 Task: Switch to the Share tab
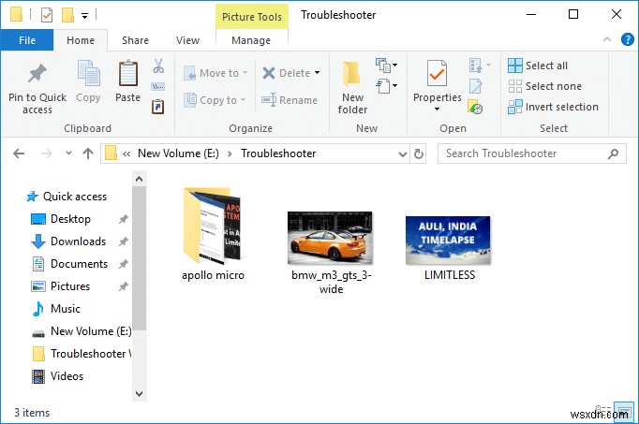[x=135, y=40]
